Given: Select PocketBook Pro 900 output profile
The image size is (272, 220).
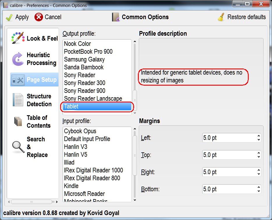Looking at the screenshot, I should click(x=97, y=51).
